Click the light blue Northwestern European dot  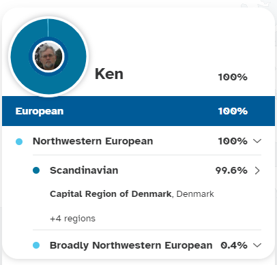(19, 142)
